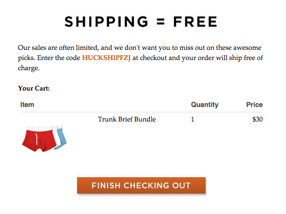Screen dimensions: 286x214
Task: Click the phrase 'these awesome' in the first line
Action: pyautogui.click(x=239, y=48)
